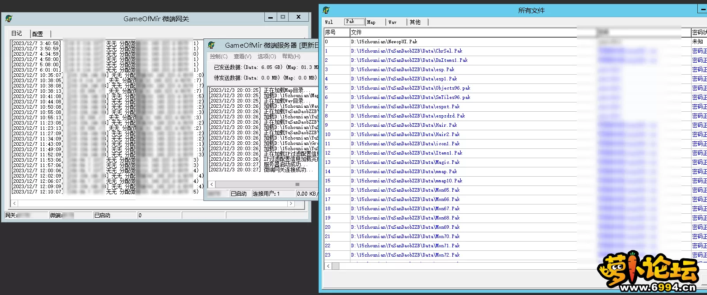Open the 帮助(H) menu
The image size is (707, 295).
291,57
